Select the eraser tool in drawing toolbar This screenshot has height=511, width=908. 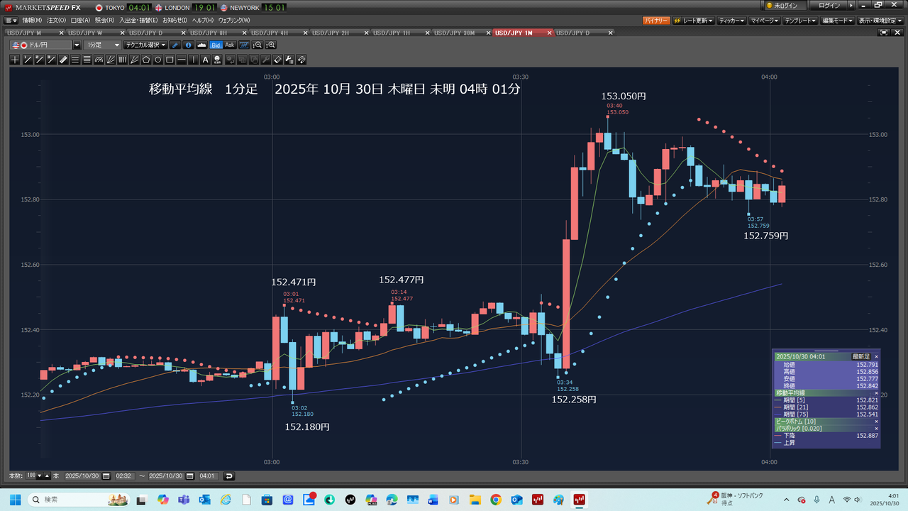278,60
